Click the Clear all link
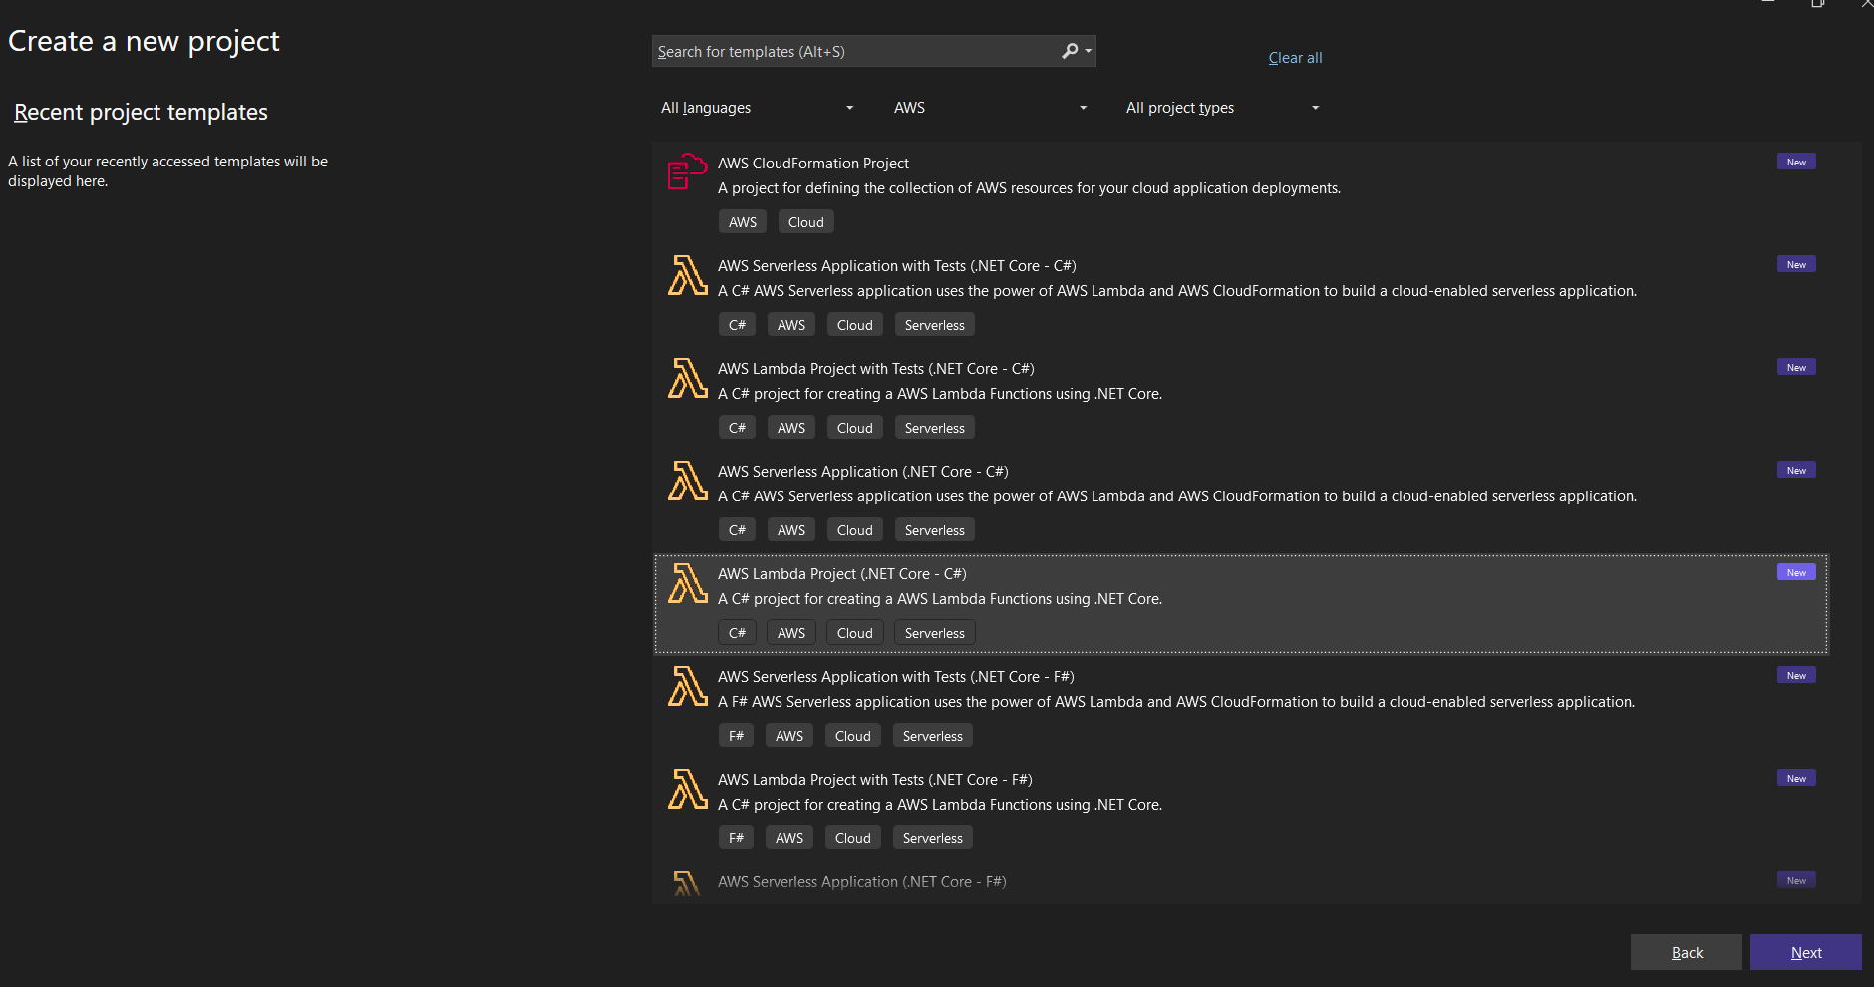The image size is (1874, 987). pyautogui.click(x=1295, y=58)
